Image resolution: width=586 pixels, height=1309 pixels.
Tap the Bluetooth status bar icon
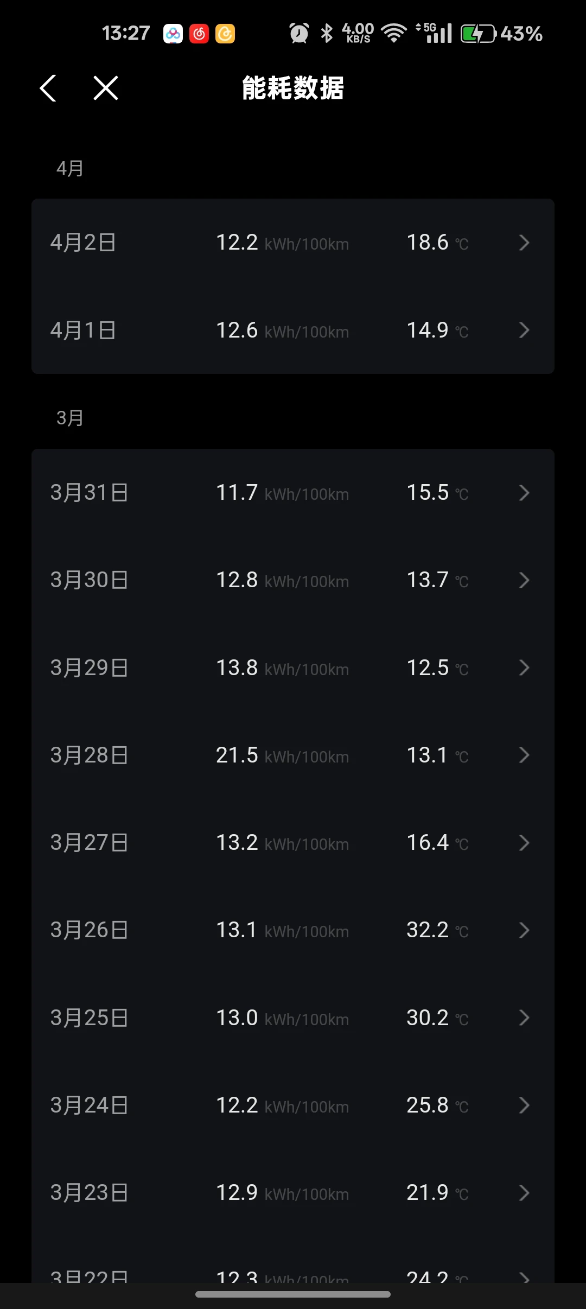click(x=327, y=34)
